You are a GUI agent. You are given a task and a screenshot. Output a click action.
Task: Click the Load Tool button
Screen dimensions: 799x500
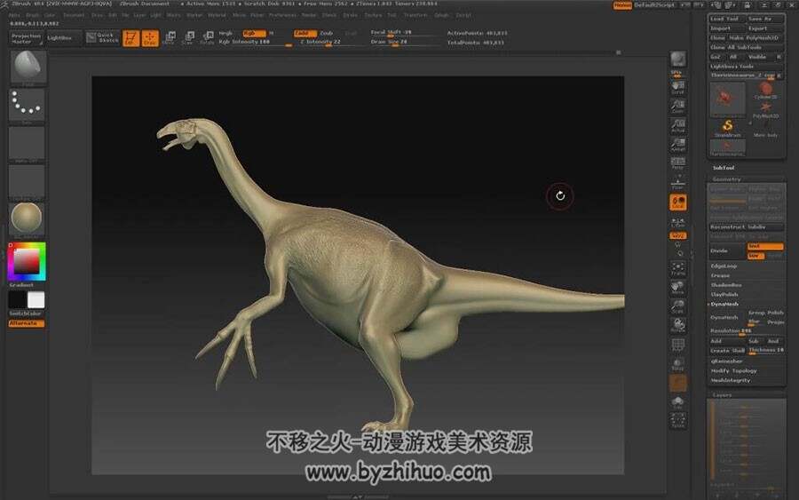(727, 19)
